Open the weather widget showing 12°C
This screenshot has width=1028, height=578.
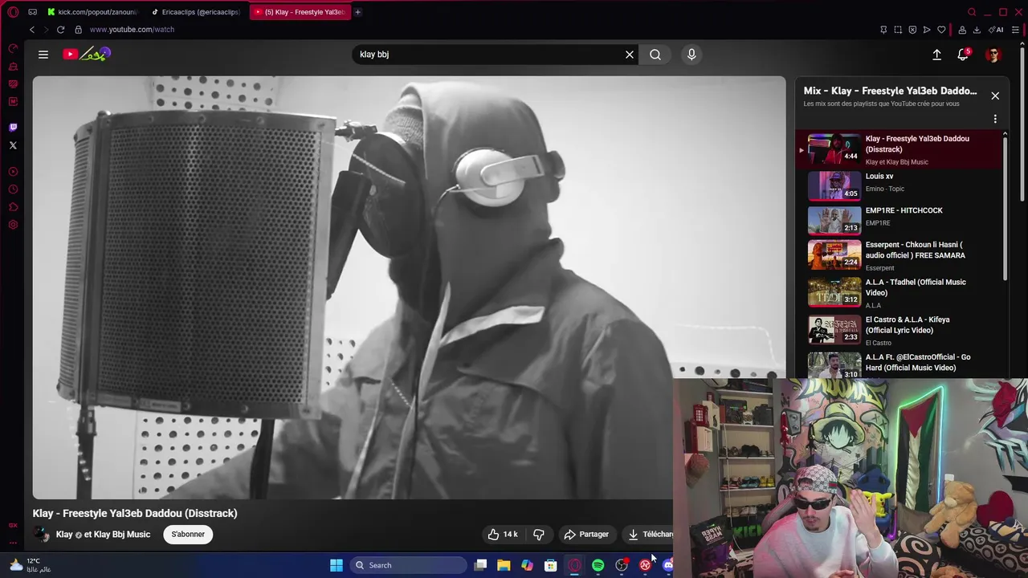click(31, 565)
